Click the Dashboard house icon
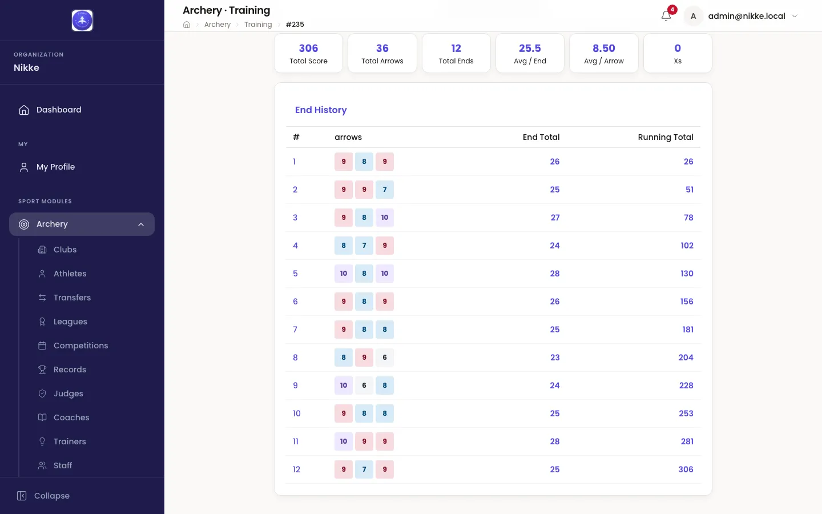Viewport: 822px width, 514px height. pos(24,110)
